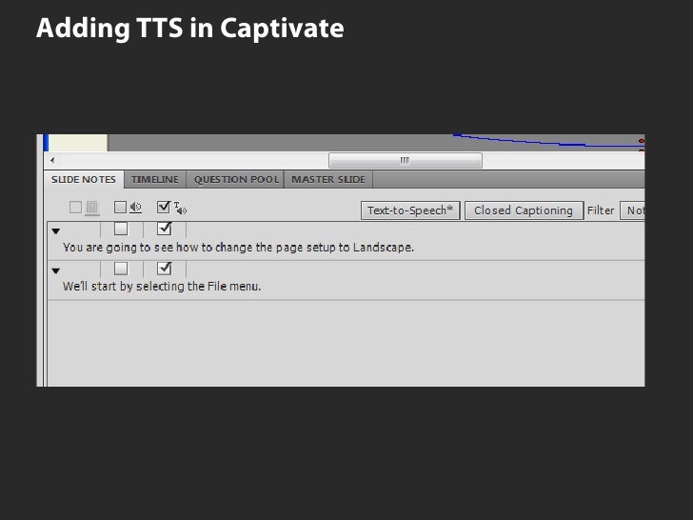Click the audio speaker icon
This screenshot has height=520, width=693.
[136, 207]
